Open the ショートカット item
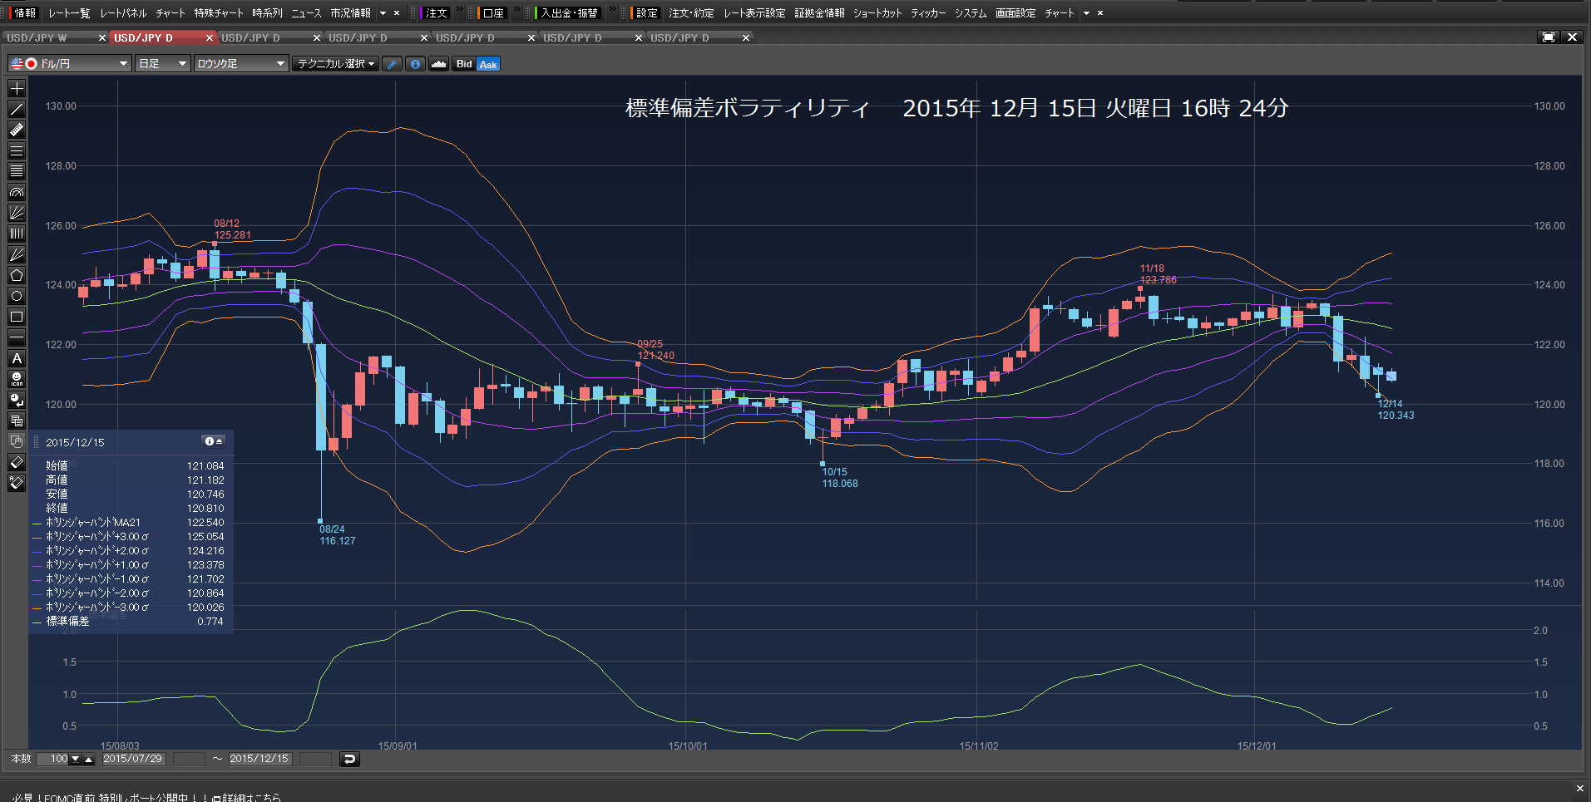Screen dimensions: 1591x802 click(x=877, y=13)
